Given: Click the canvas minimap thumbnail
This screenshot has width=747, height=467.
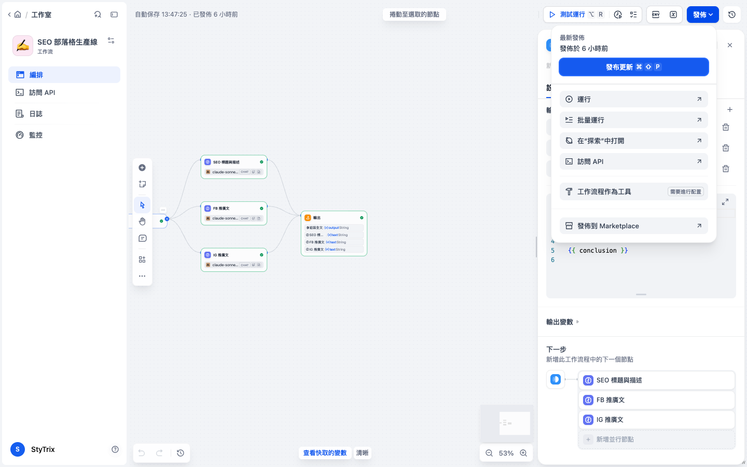Looking at the screenshot, I should click(506, 423).
